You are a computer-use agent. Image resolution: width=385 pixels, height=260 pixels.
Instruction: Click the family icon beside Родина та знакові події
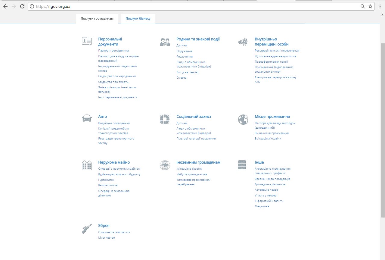click(x=165, y=42)
